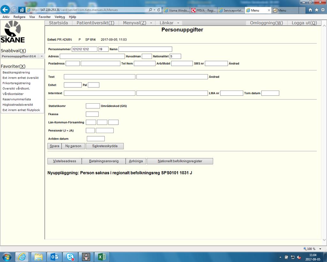Open Ext inrem enhet filutplock favorite
Viewport: 327px width, 262px height.
[21, 110]
